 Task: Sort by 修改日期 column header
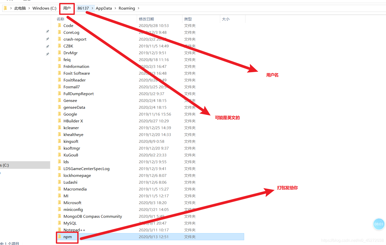tap(146, 19)
